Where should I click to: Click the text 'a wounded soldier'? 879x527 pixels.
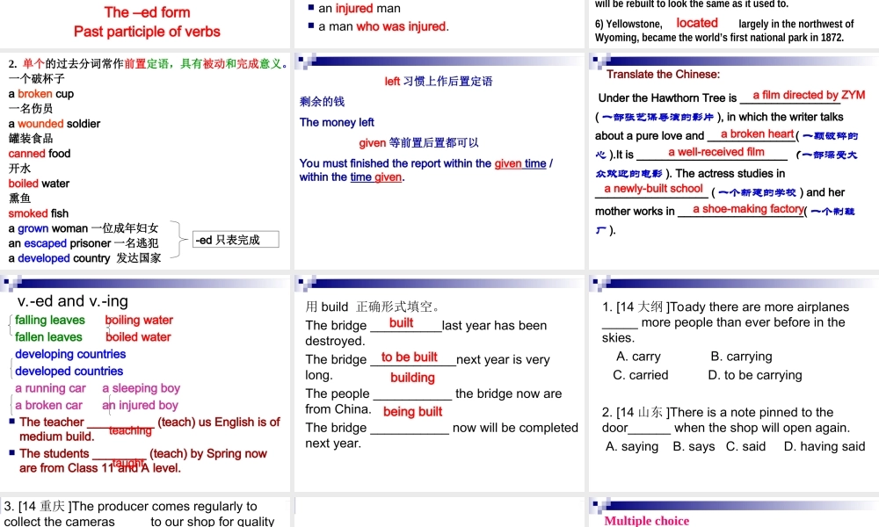click(x=54, y=124)
